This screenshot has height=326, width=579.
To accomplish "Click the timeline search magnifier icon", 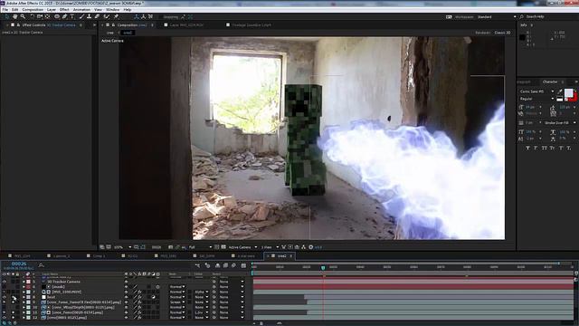I will [x=41, y=265].
